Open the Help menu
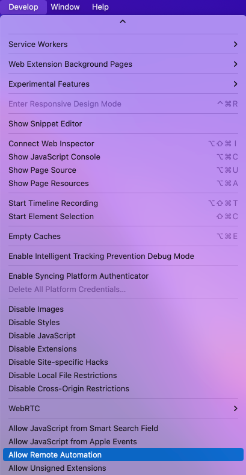Screen dimensions: 246x475 point(100,7)
